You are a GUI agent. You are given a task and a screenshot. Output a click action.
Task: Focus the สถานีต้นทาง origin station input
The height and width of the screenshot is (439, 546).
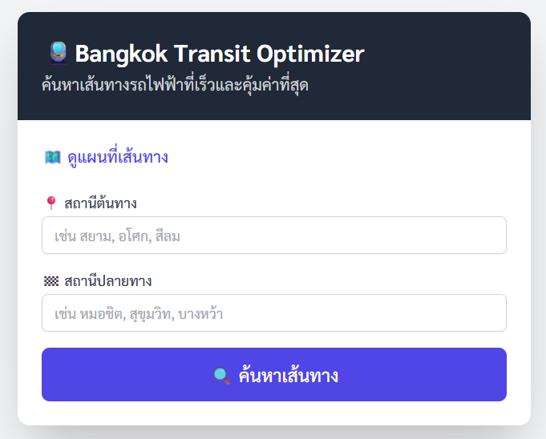(274, 236)
